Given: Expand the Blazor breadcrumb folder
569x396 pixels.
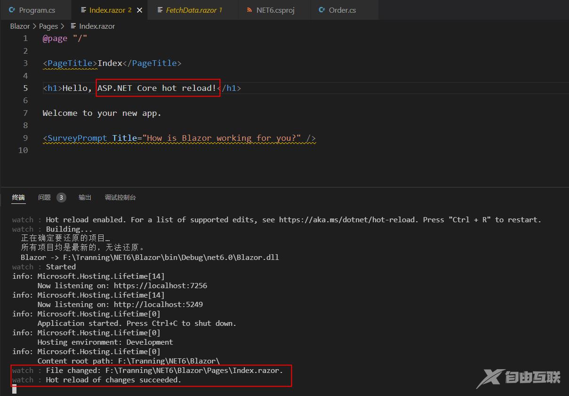Looking at the screenshot, I should [20, 26].
